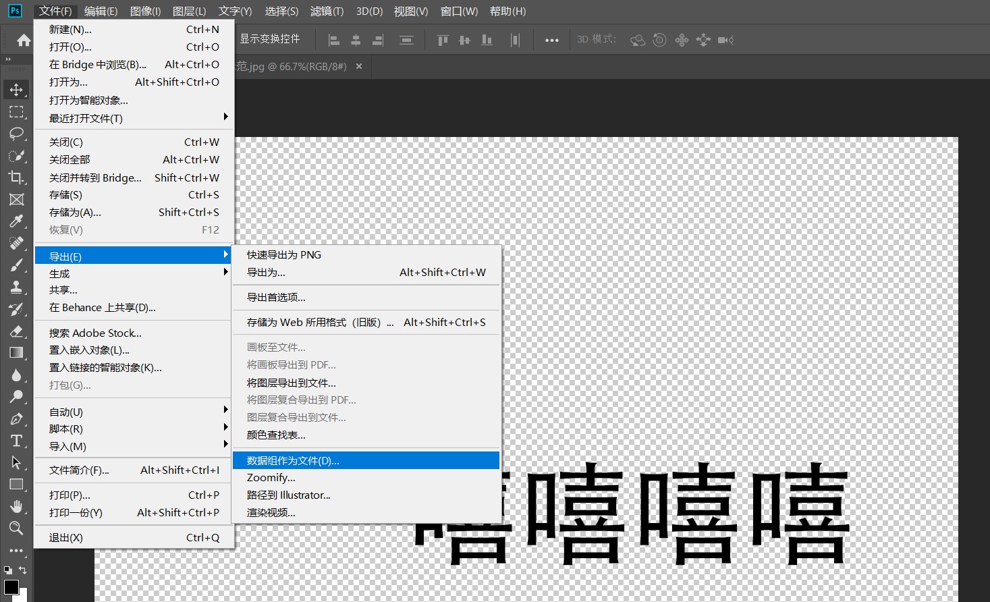Select the Rectangle shape tool
The width and height of the screenshot is (990, 602).
click(16, 484)
